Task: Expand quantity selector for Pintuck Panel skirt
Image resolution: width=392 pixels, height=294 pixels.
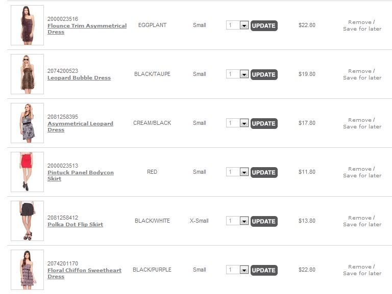Action: coord(243,172)
